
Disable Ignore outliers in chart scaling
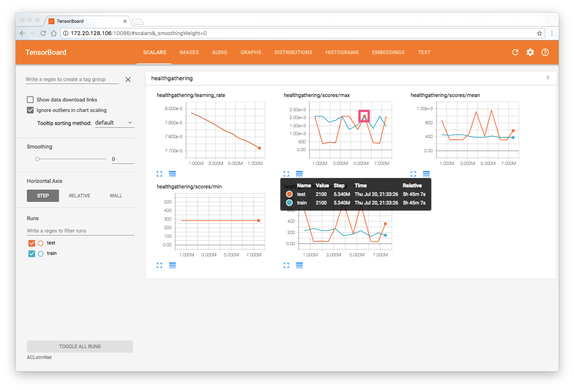(x=30, y=110)
